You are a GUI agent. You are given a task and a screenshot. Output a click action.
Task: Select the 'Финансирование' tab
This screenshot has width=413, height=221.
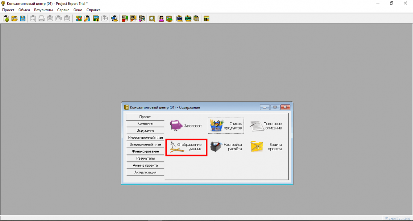coord(145,151)
